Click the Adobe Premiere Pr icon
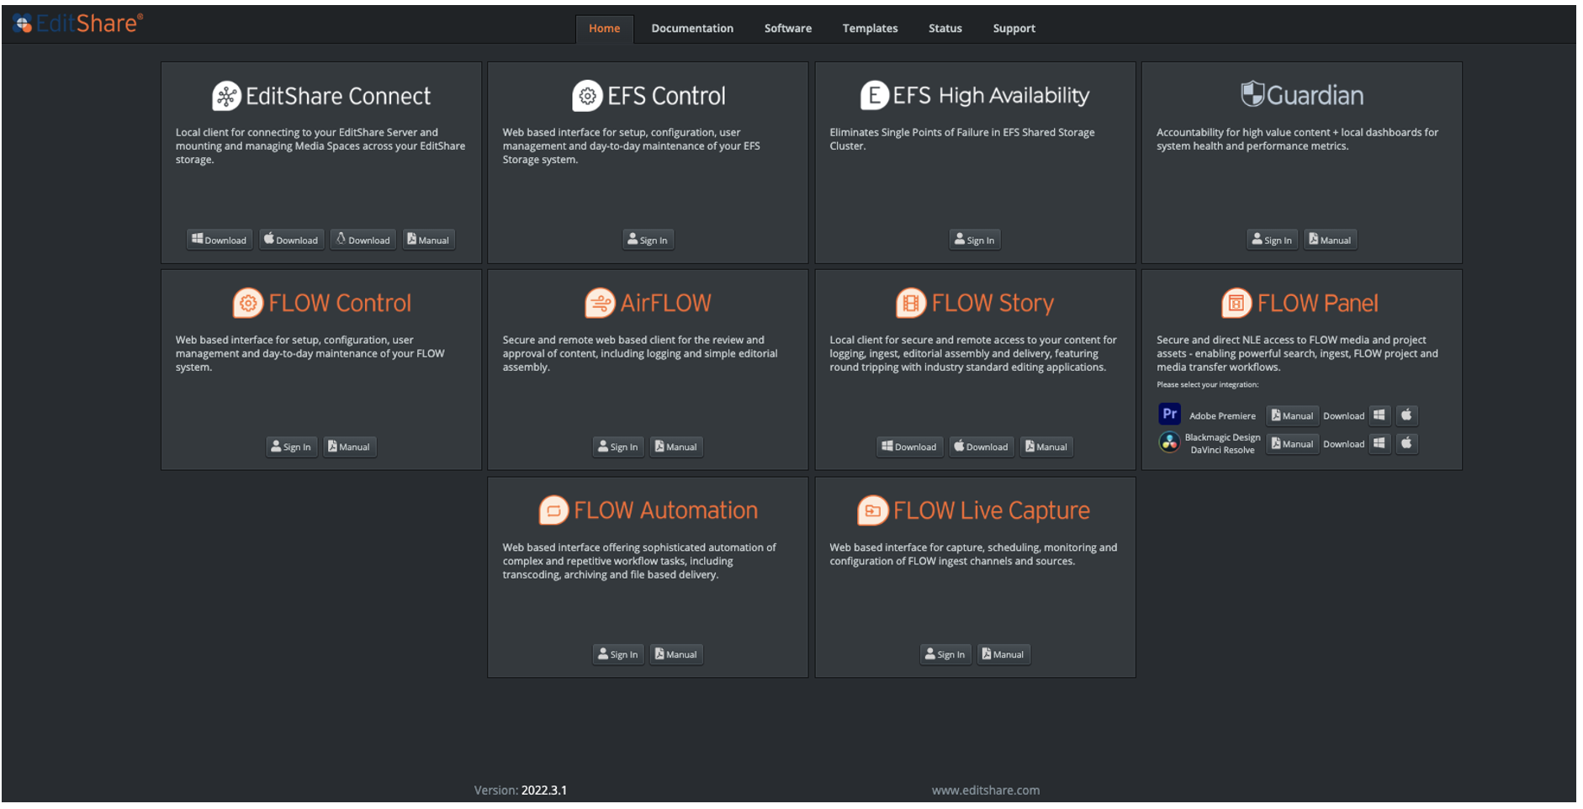 coord(1169,414)
